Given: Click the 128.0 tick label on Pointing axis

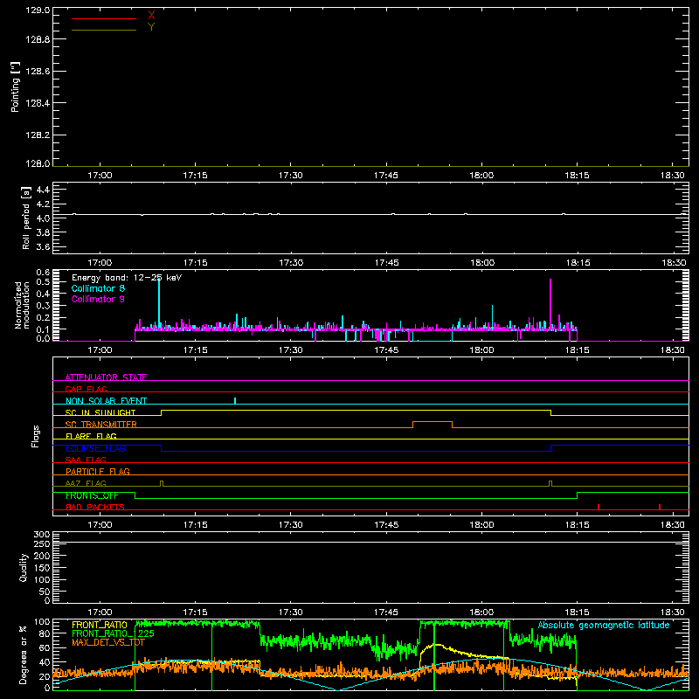Looking at the screenshot, I should (x=38, y=163).
